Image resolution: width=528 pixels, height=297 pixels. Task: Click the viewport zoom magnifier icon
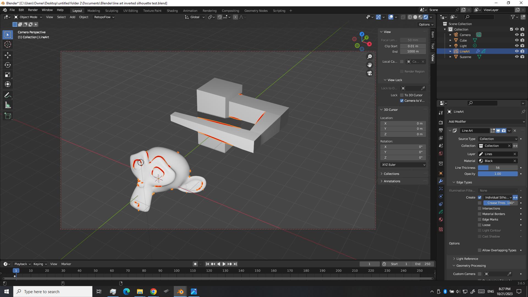pyautogui.click(x=370, y=56)
